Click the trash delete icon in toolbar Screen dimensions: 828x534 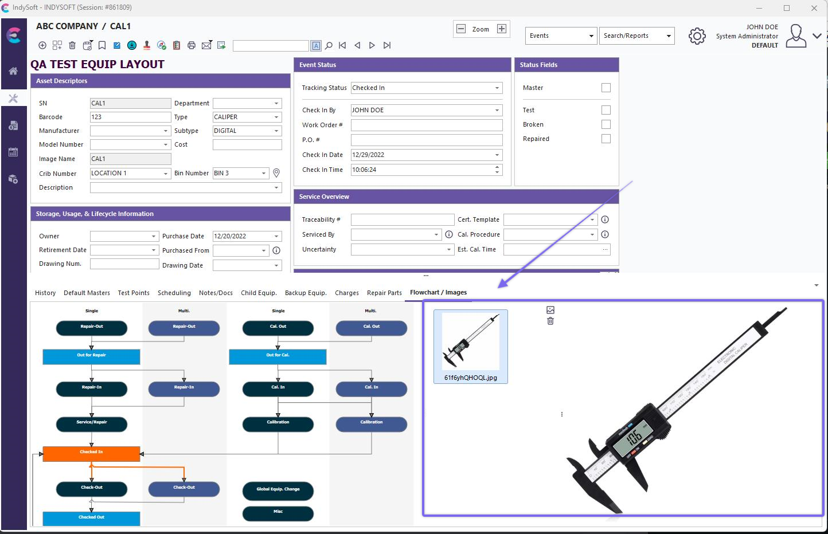[72, 45]
